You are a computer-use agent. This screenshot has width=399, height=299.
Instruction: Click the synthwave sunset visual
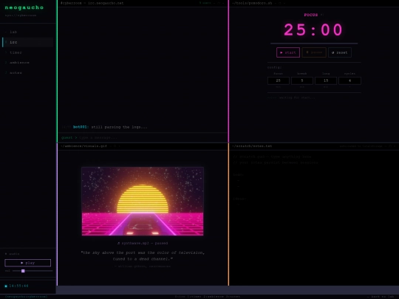click(143, 201)
